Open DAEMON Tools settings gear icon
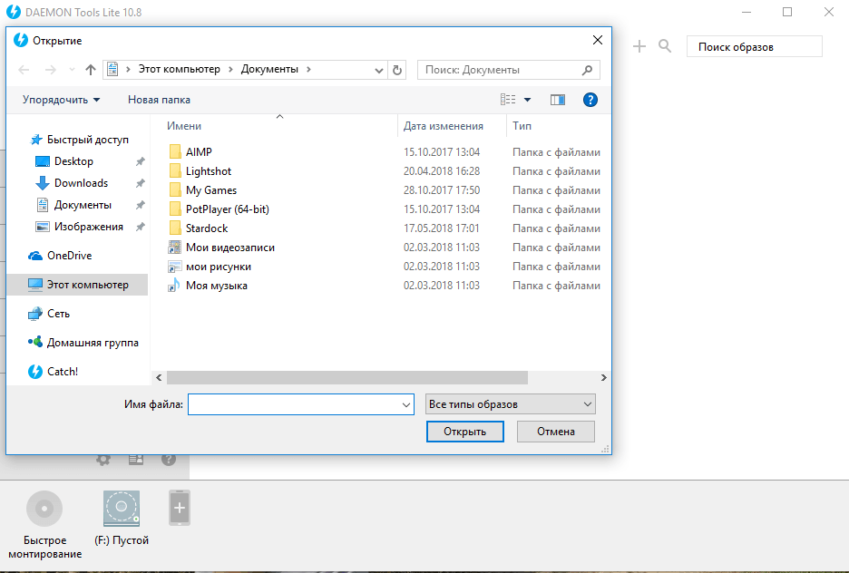849x573 pixels. pyautogui.click(x=102, y=460)
